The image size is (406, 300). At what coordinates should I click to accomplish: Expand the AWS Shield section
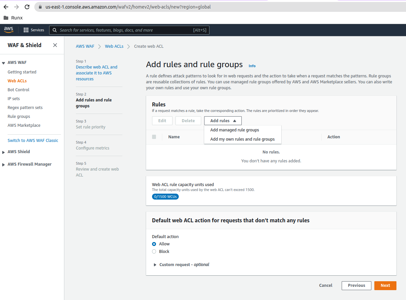[19, 152]
